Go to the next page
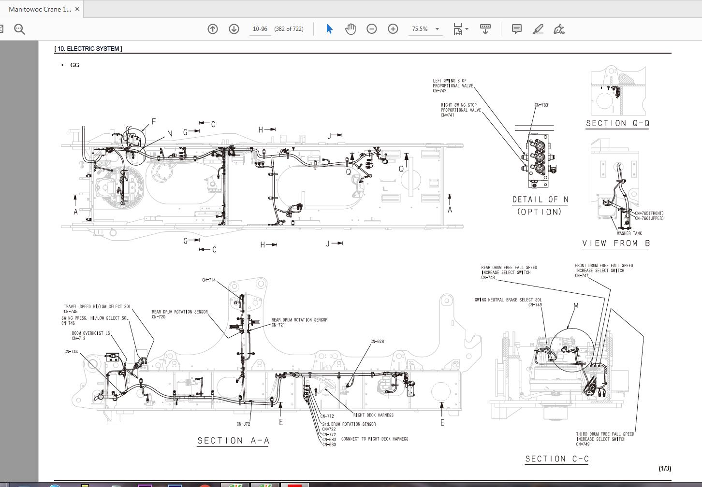Screen dimensions: 702x487 pyautogui.click(x=234, y=29)
